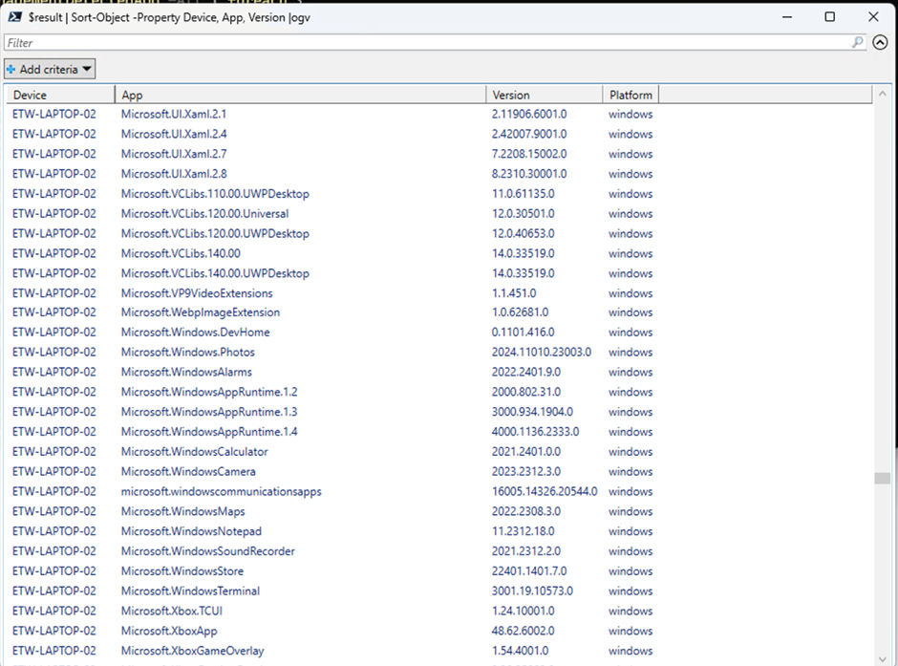898x666 pixels.
Task: Select Microsoft.VP9VideoExtensions row
Action: pyautogui.click(x=439, y=293)
